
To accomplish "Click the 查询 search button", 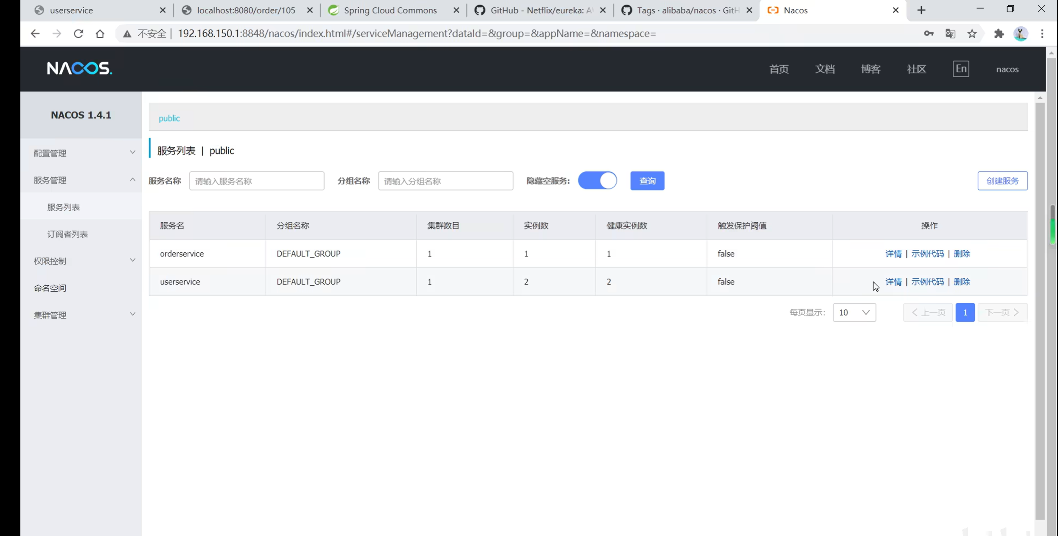I will tap(647, 181).
